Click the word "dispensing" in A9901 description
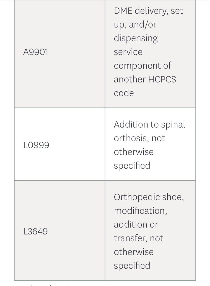This screenshot has height=286, width=210. pyautogui.click(x=136, y=38)
